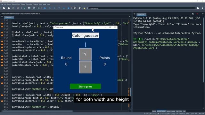
Task: Interrupt the kernel with the red stop icon
Action: tap(197, 14)
